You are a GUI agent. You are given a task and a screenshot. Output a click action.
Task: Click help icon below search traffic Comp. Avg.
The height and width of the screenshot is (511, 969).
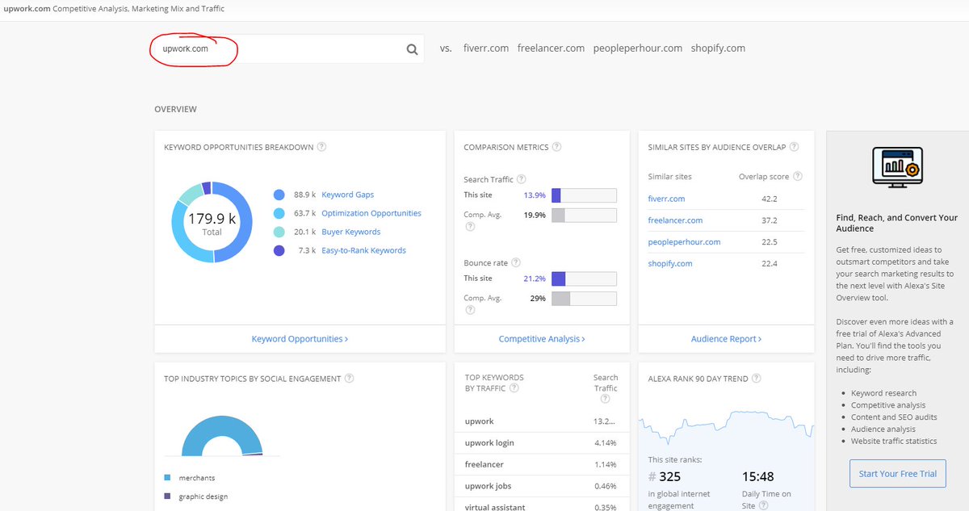tap(470, 227)
